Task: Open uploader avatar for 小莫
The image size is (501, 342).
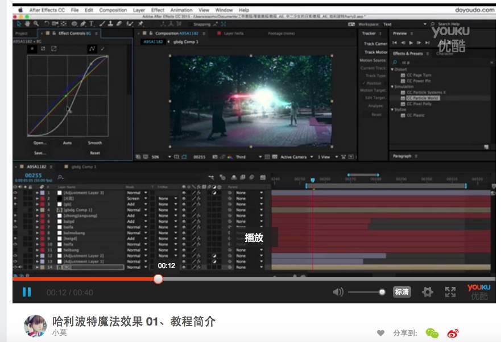Action: (35, 326)
